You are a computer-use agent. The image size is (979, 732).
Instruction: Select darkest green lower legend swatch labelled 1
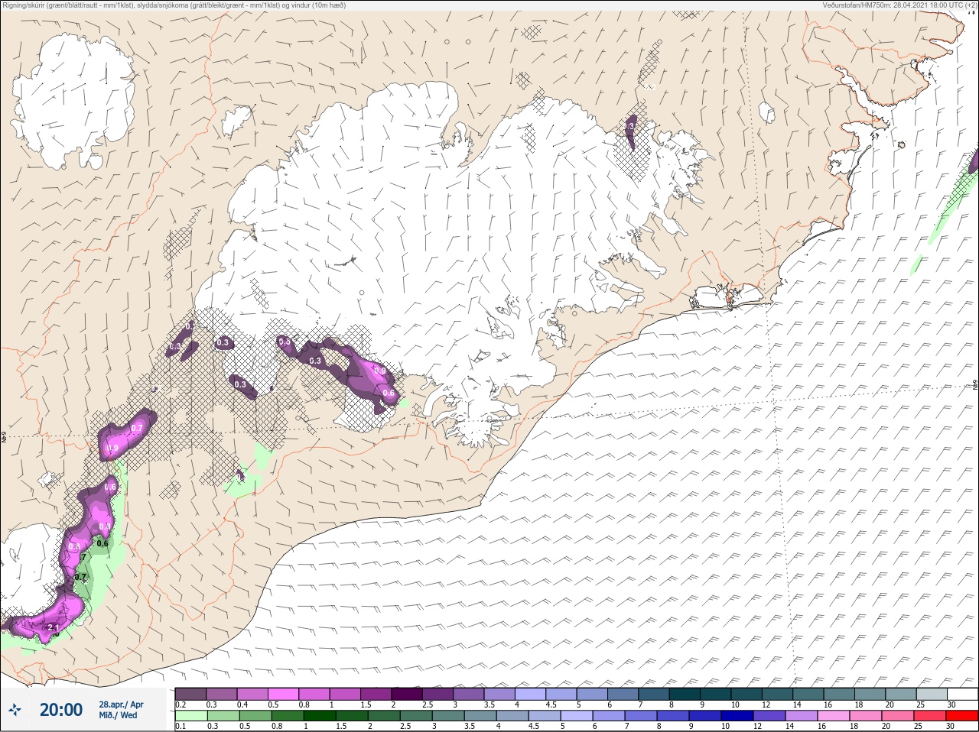320,717
